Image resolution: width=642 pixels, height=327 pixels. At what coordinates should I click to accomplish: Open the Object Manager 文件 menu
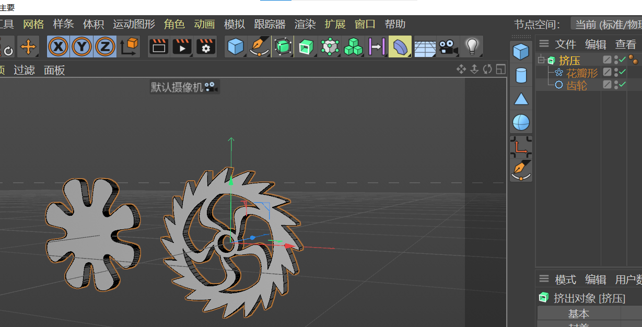click(x=565, y=44)
